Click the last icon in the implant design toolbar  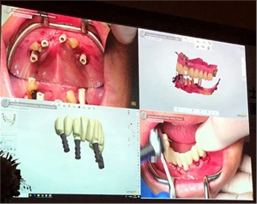click(x=94, y=108)
